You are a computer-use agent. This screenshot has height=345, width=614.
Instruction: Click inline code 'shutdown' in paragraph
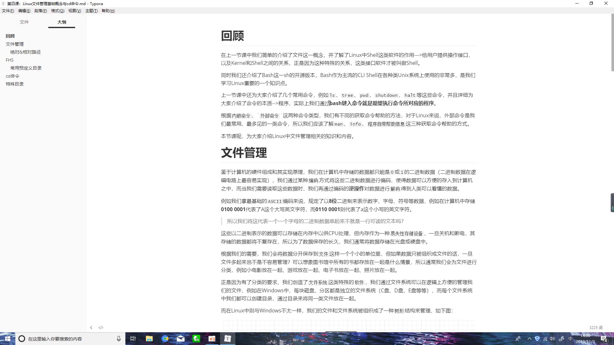click(386, 95)
